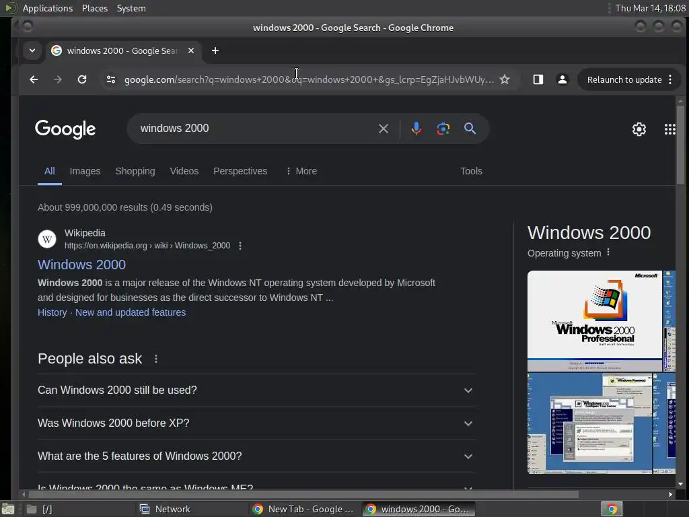This screenshot has height=517, width=689.
Task: Submit search with magnifier icon
Action: [470, 129]
